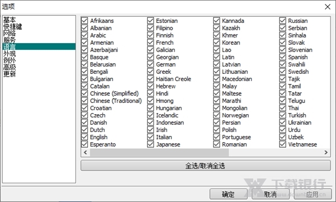336x202 pixels.
Task: Toggle the Chinese (Simplified) checkbox
Action: pos(85,93)
